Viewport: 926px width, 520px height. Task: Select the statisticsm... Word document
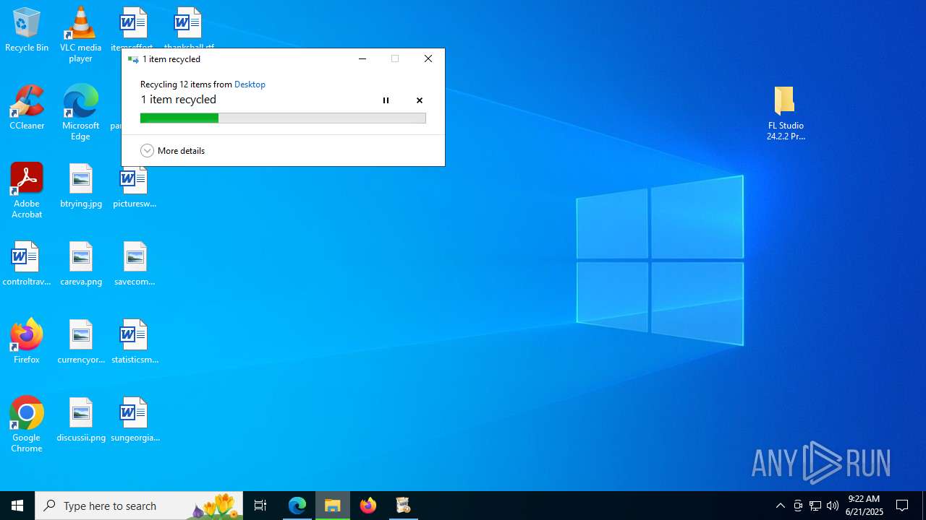click(135, 342)
